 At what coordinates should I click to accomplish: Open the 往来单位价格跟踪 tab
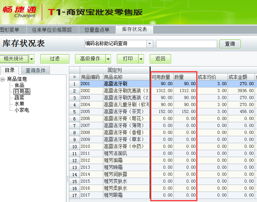coord(52,30)
